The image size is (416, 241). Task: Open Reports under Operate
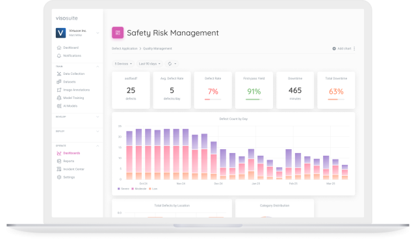point(69,161)
